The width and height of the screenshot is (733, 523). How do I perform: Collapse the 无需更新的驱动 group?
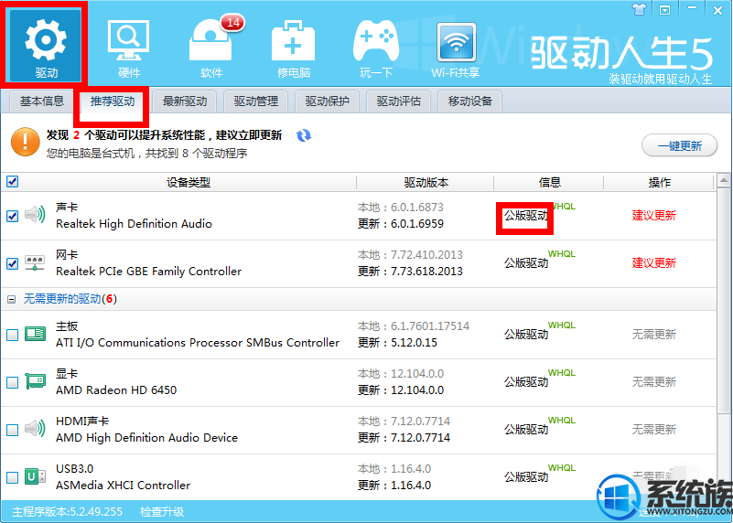tap(12, 299)
